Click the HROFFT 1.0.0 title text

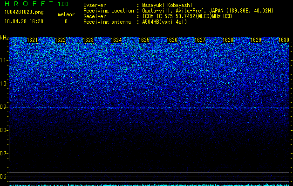37,4
